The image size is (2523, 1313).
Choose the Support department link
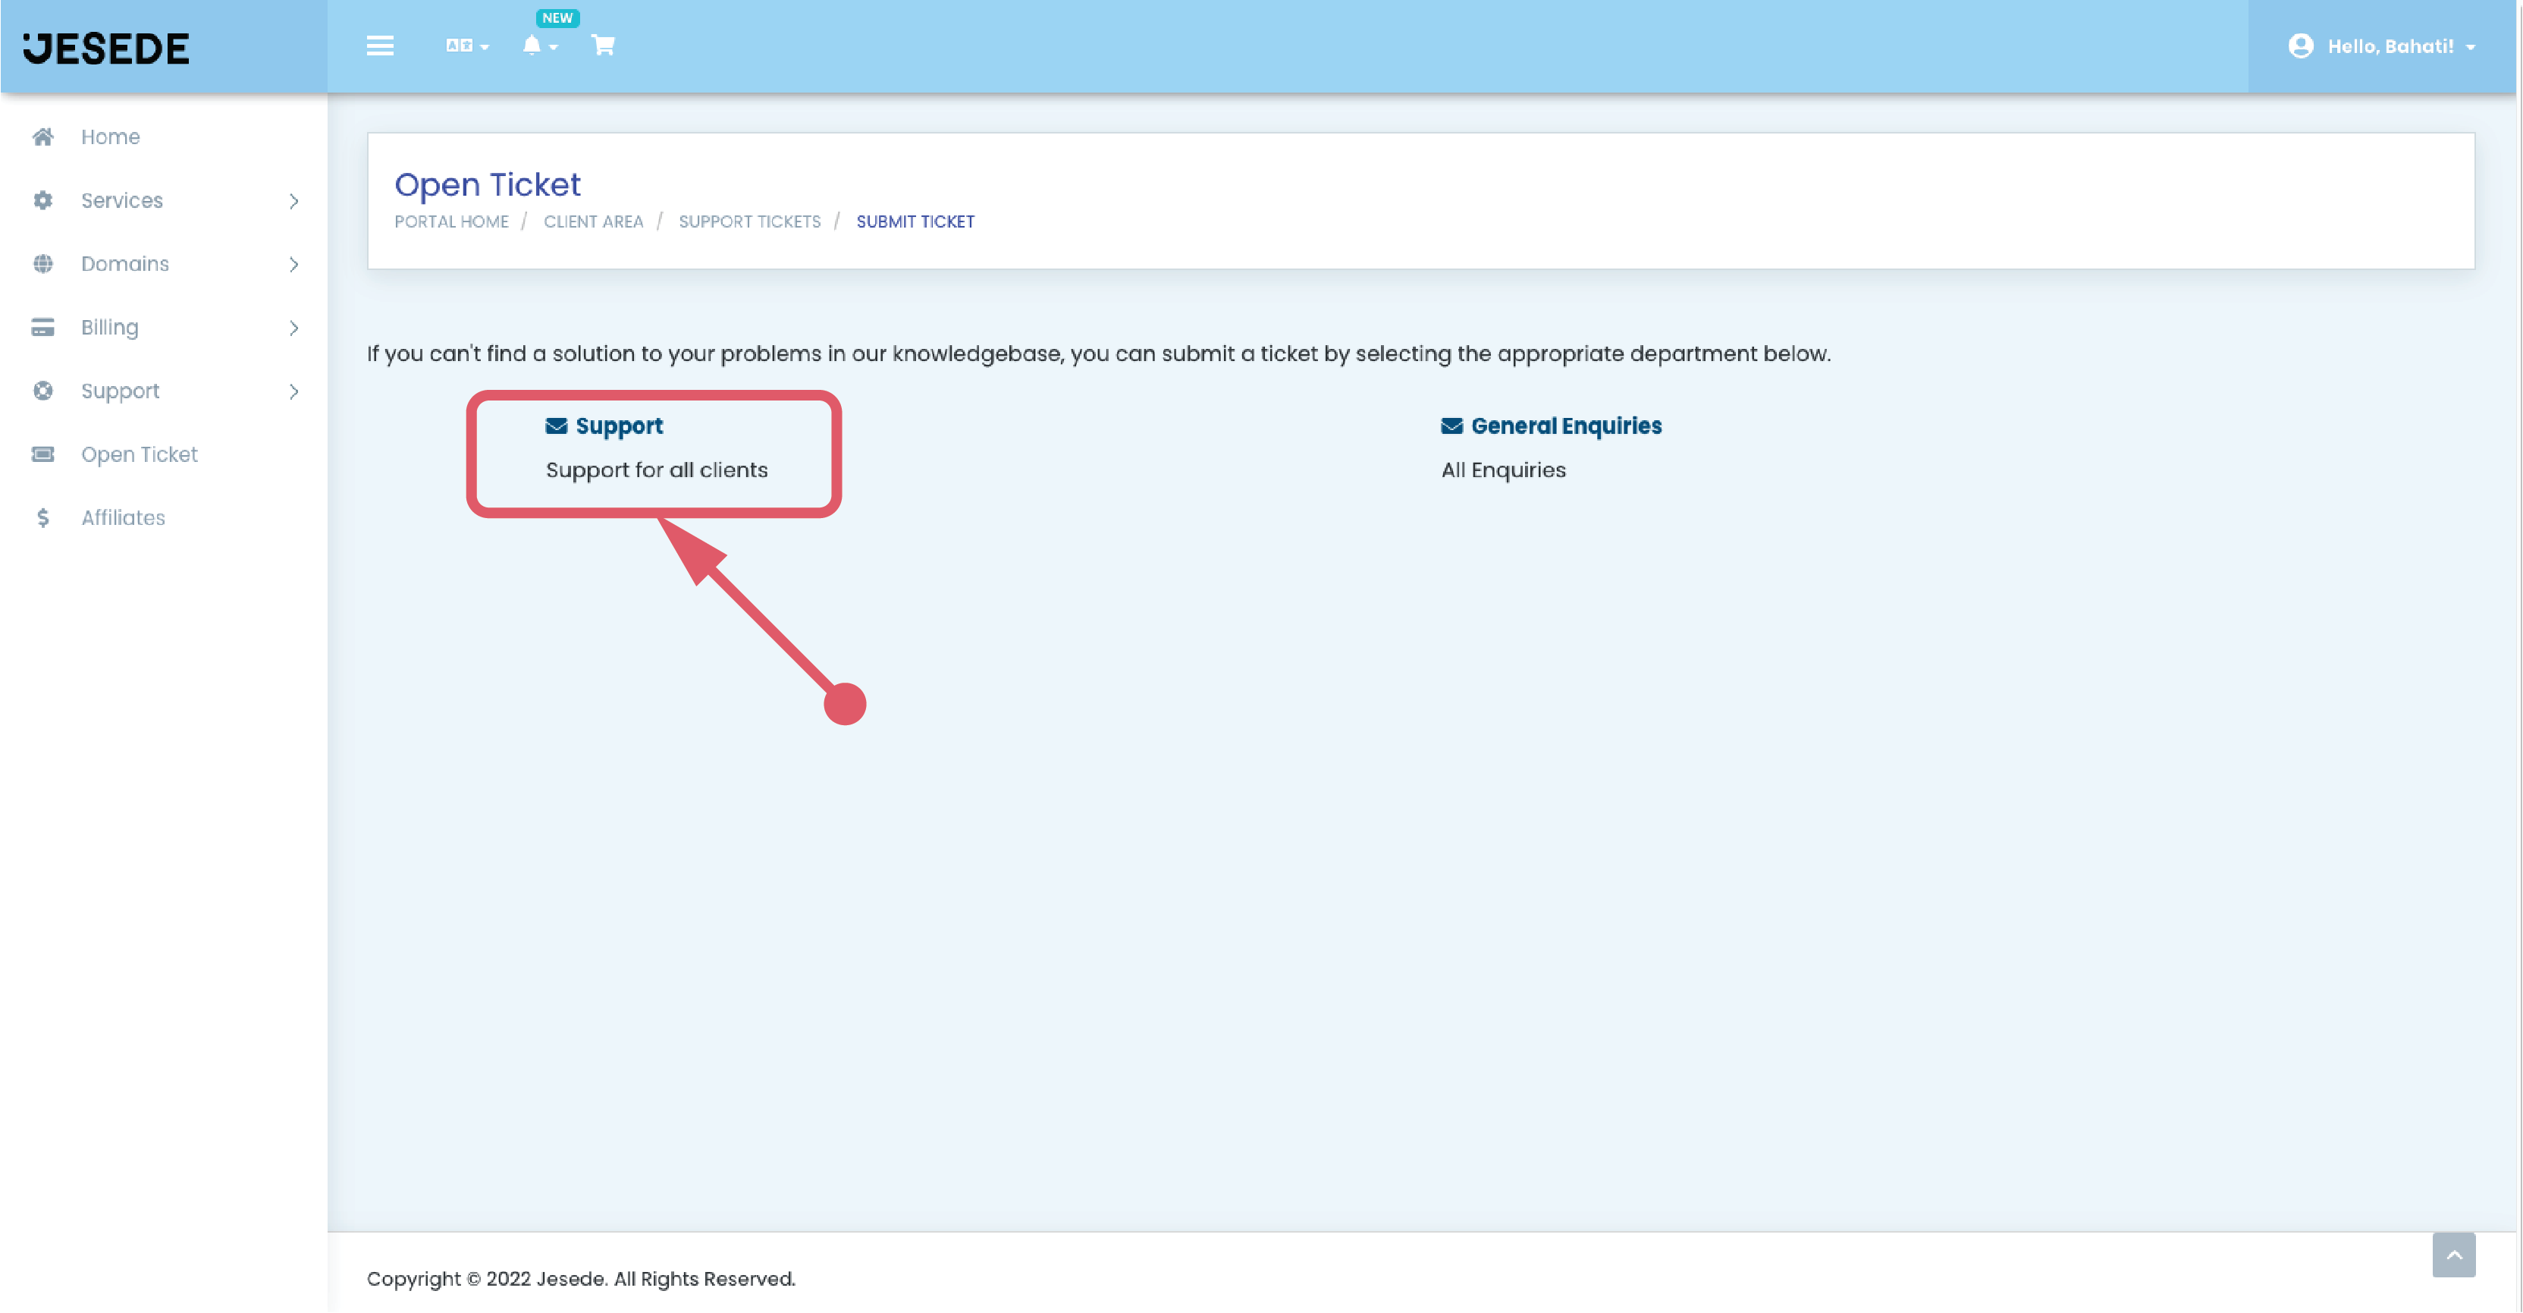618,426
